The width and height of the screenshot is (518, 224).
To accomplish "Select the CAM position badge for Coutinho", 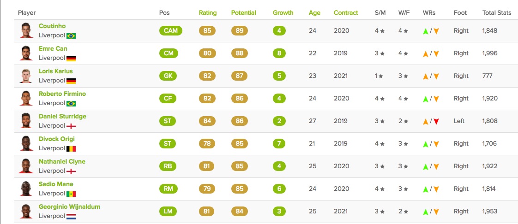I will tap(170, 31).
